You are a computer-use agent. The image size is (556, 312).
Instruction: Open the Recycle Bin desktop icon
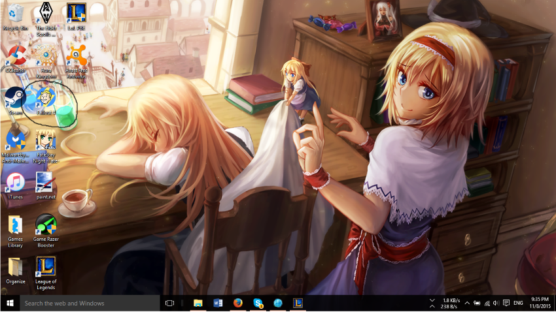(x=15, y=16)
